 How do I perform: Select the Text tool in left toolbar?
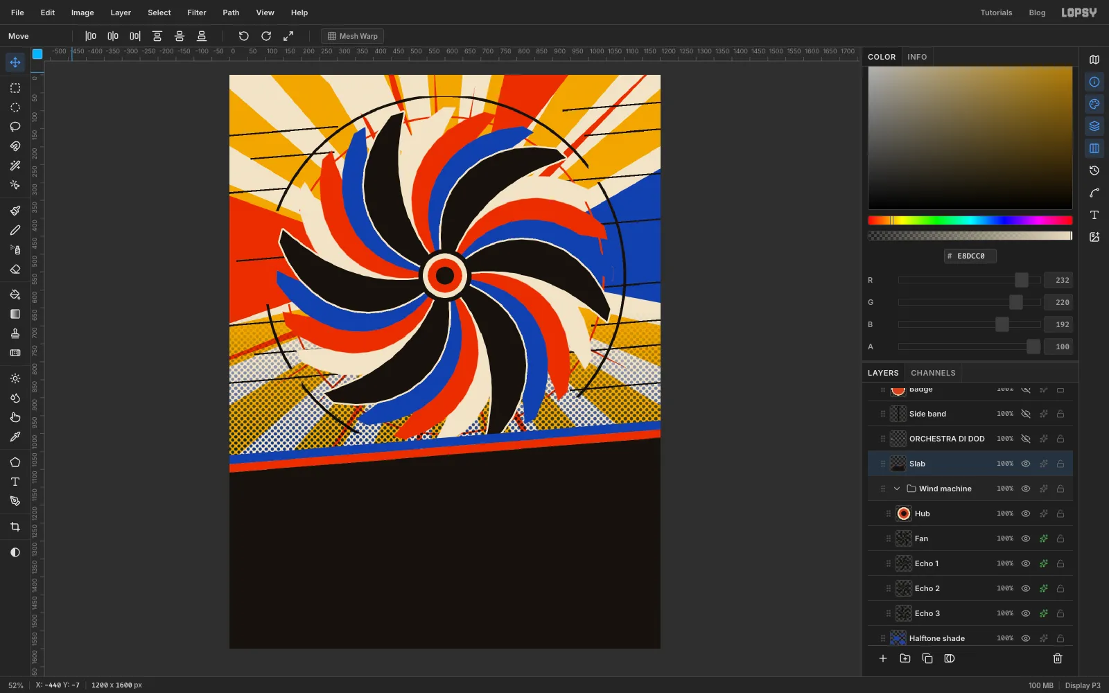pyautogui.click(x=15, y=482)
